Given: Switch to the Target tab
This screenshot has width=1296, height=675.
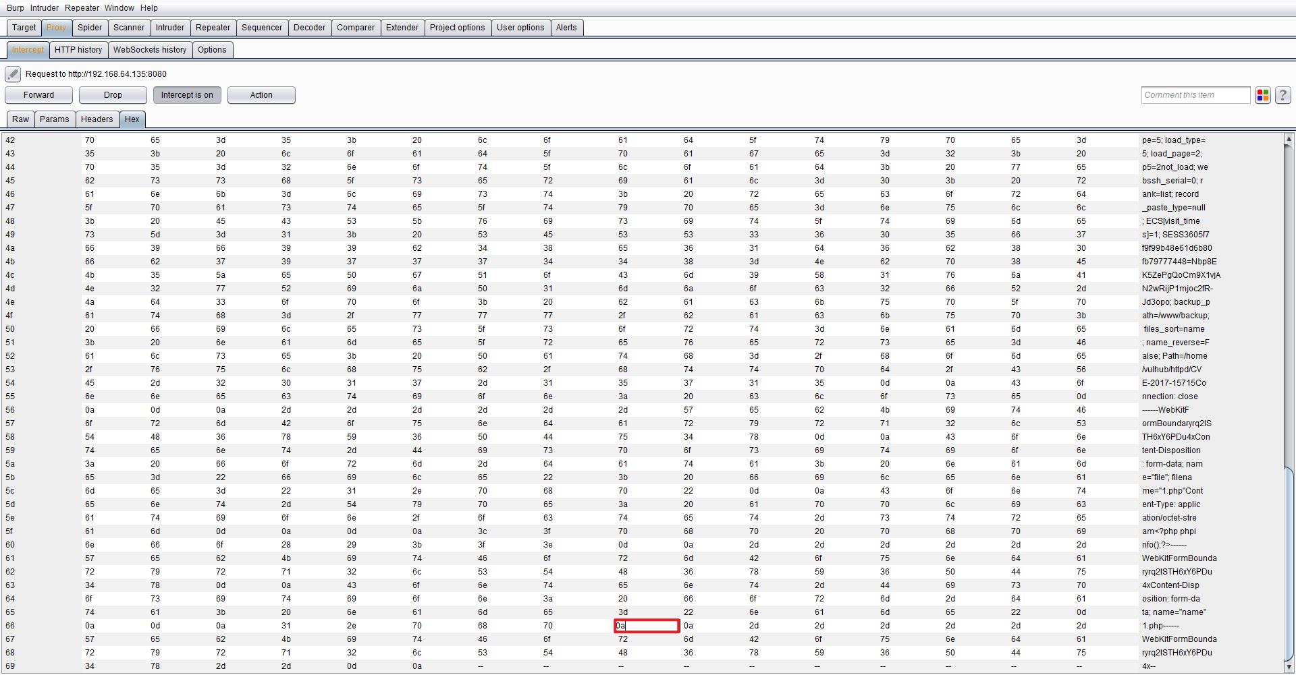Looking at the screenshot, I should (x=24, y=28).
